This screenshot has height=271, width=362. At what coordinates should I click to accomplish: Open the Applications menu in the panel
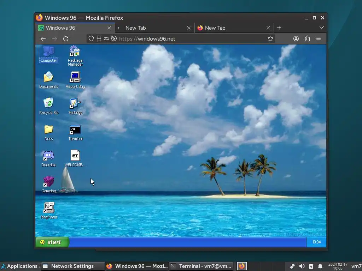[20, 266]
